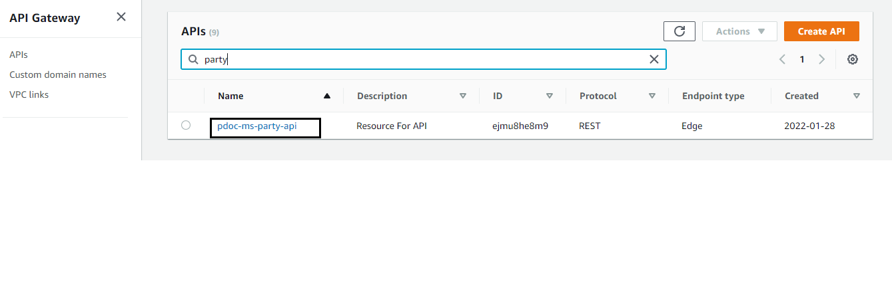This screenshot has width=892, height=306.
Task: Click the refresh APIs icon button
Action: click(x=679, y=31)
